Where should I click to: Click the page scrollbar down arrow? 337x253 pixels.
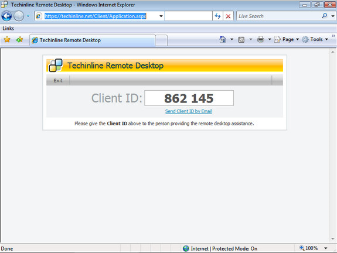point(333,238)
